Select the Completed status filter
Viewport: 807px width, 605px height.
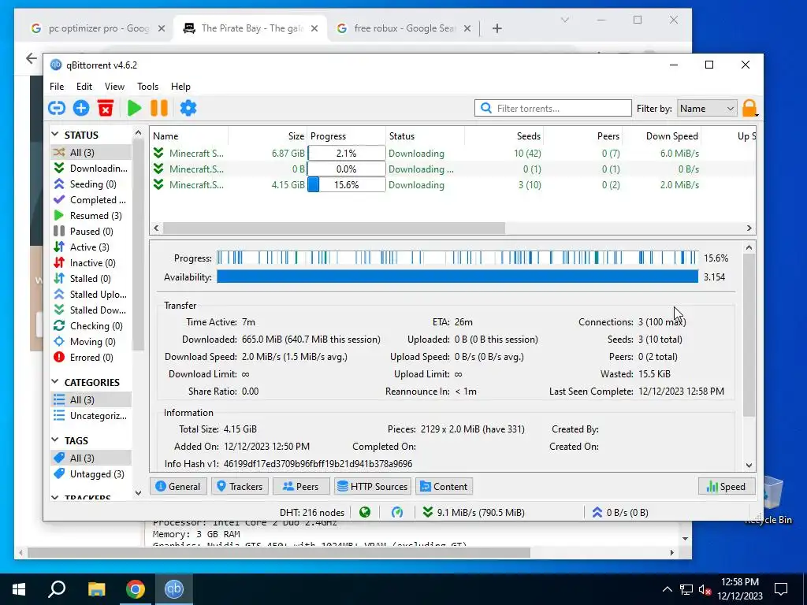click(91, 199)
